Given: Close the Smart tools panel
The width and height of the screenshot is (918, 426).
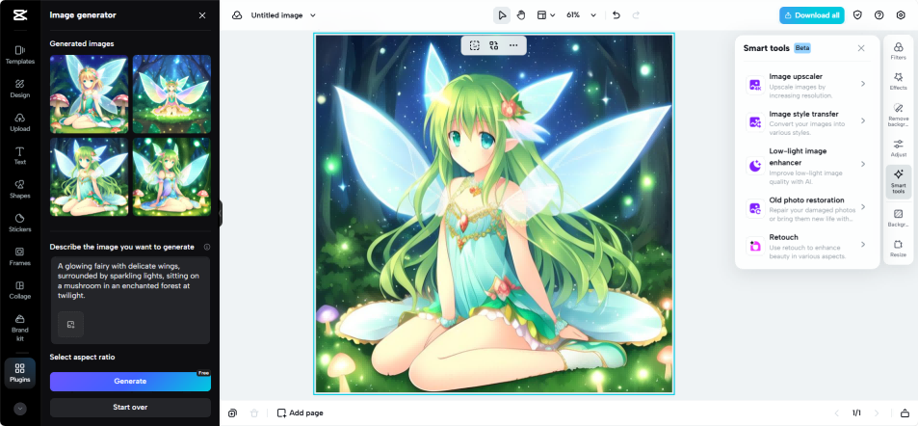Looking at the screenshot, I should coord(861,48).
